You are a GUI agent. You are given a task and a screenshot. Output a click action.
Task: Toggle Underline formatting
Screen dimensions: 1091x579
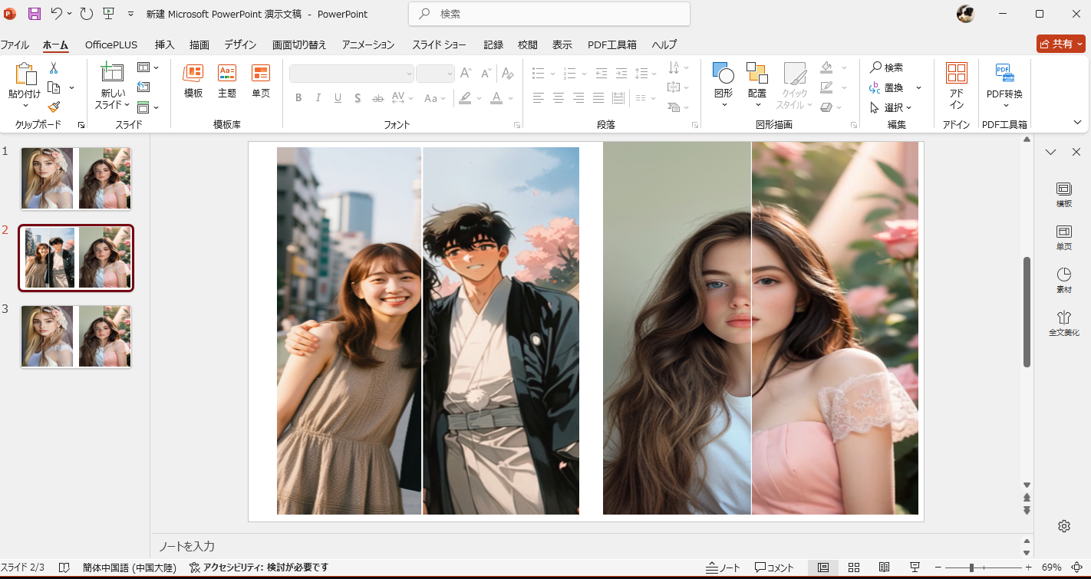click(x=338, y=98)
